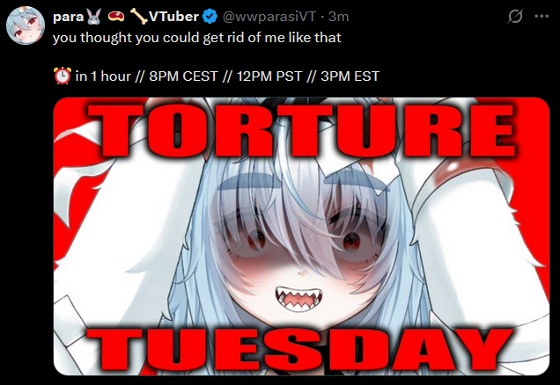Click the alarm clock emoji

63,76
